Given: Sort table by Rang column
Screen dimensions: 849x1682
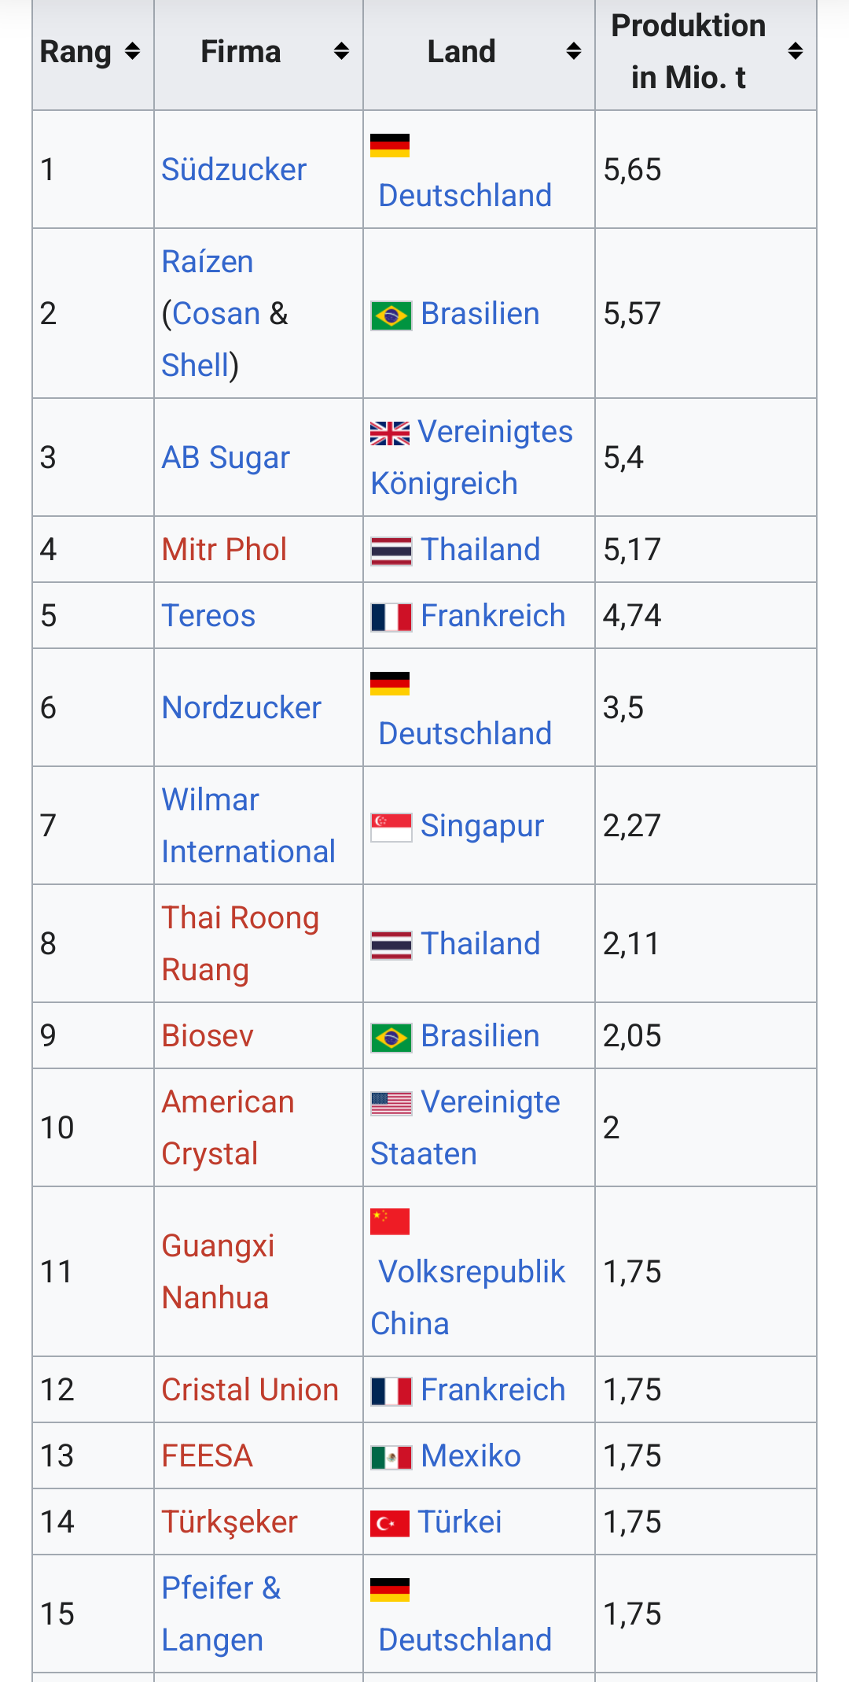Looking at the screenshot, I should coord(132,52).
